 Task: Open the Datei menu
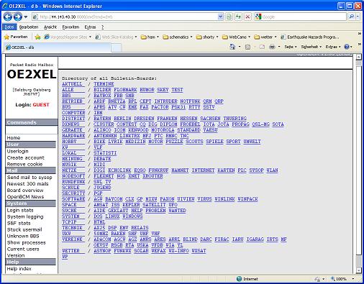click(9, 27)
